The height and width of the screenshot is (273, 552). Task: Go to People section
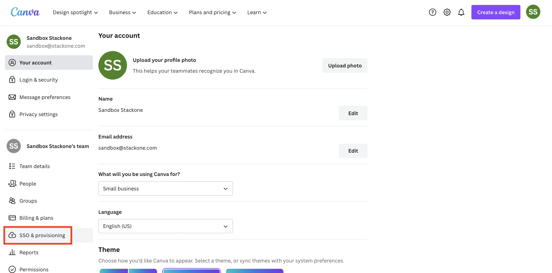(x=49, y=184)
